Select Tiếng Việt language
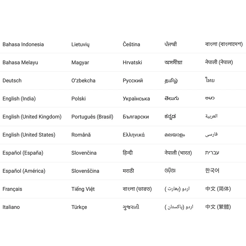246x246 pixels. tap(83, 189)
